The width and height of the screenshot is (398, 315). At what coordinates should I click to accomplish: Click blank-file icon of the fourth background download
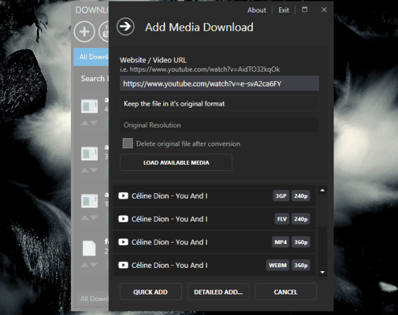(x=90, y=248)
